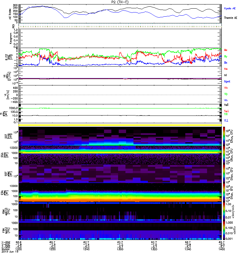
Task: Click the topmost Eflux color bar
Action: tap(224, 136)
